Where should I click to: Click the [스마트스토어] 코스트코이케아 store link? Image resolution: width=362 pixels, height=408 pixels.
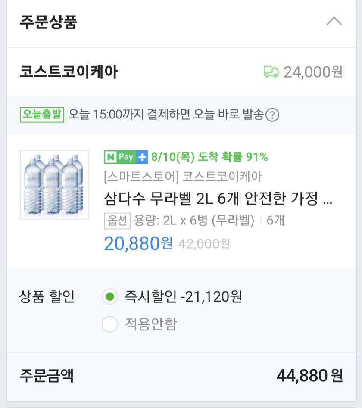[183, 177]
